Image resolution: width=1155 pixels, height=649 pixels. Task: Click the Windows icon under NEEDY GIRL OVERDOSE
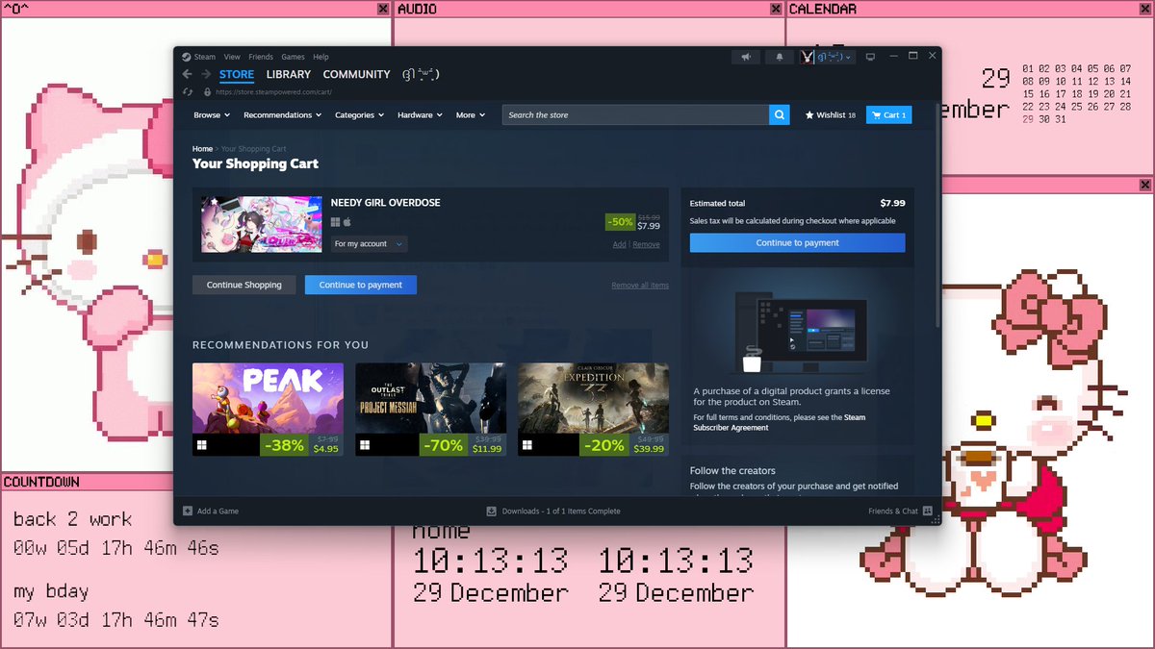(x=335, y=222)
